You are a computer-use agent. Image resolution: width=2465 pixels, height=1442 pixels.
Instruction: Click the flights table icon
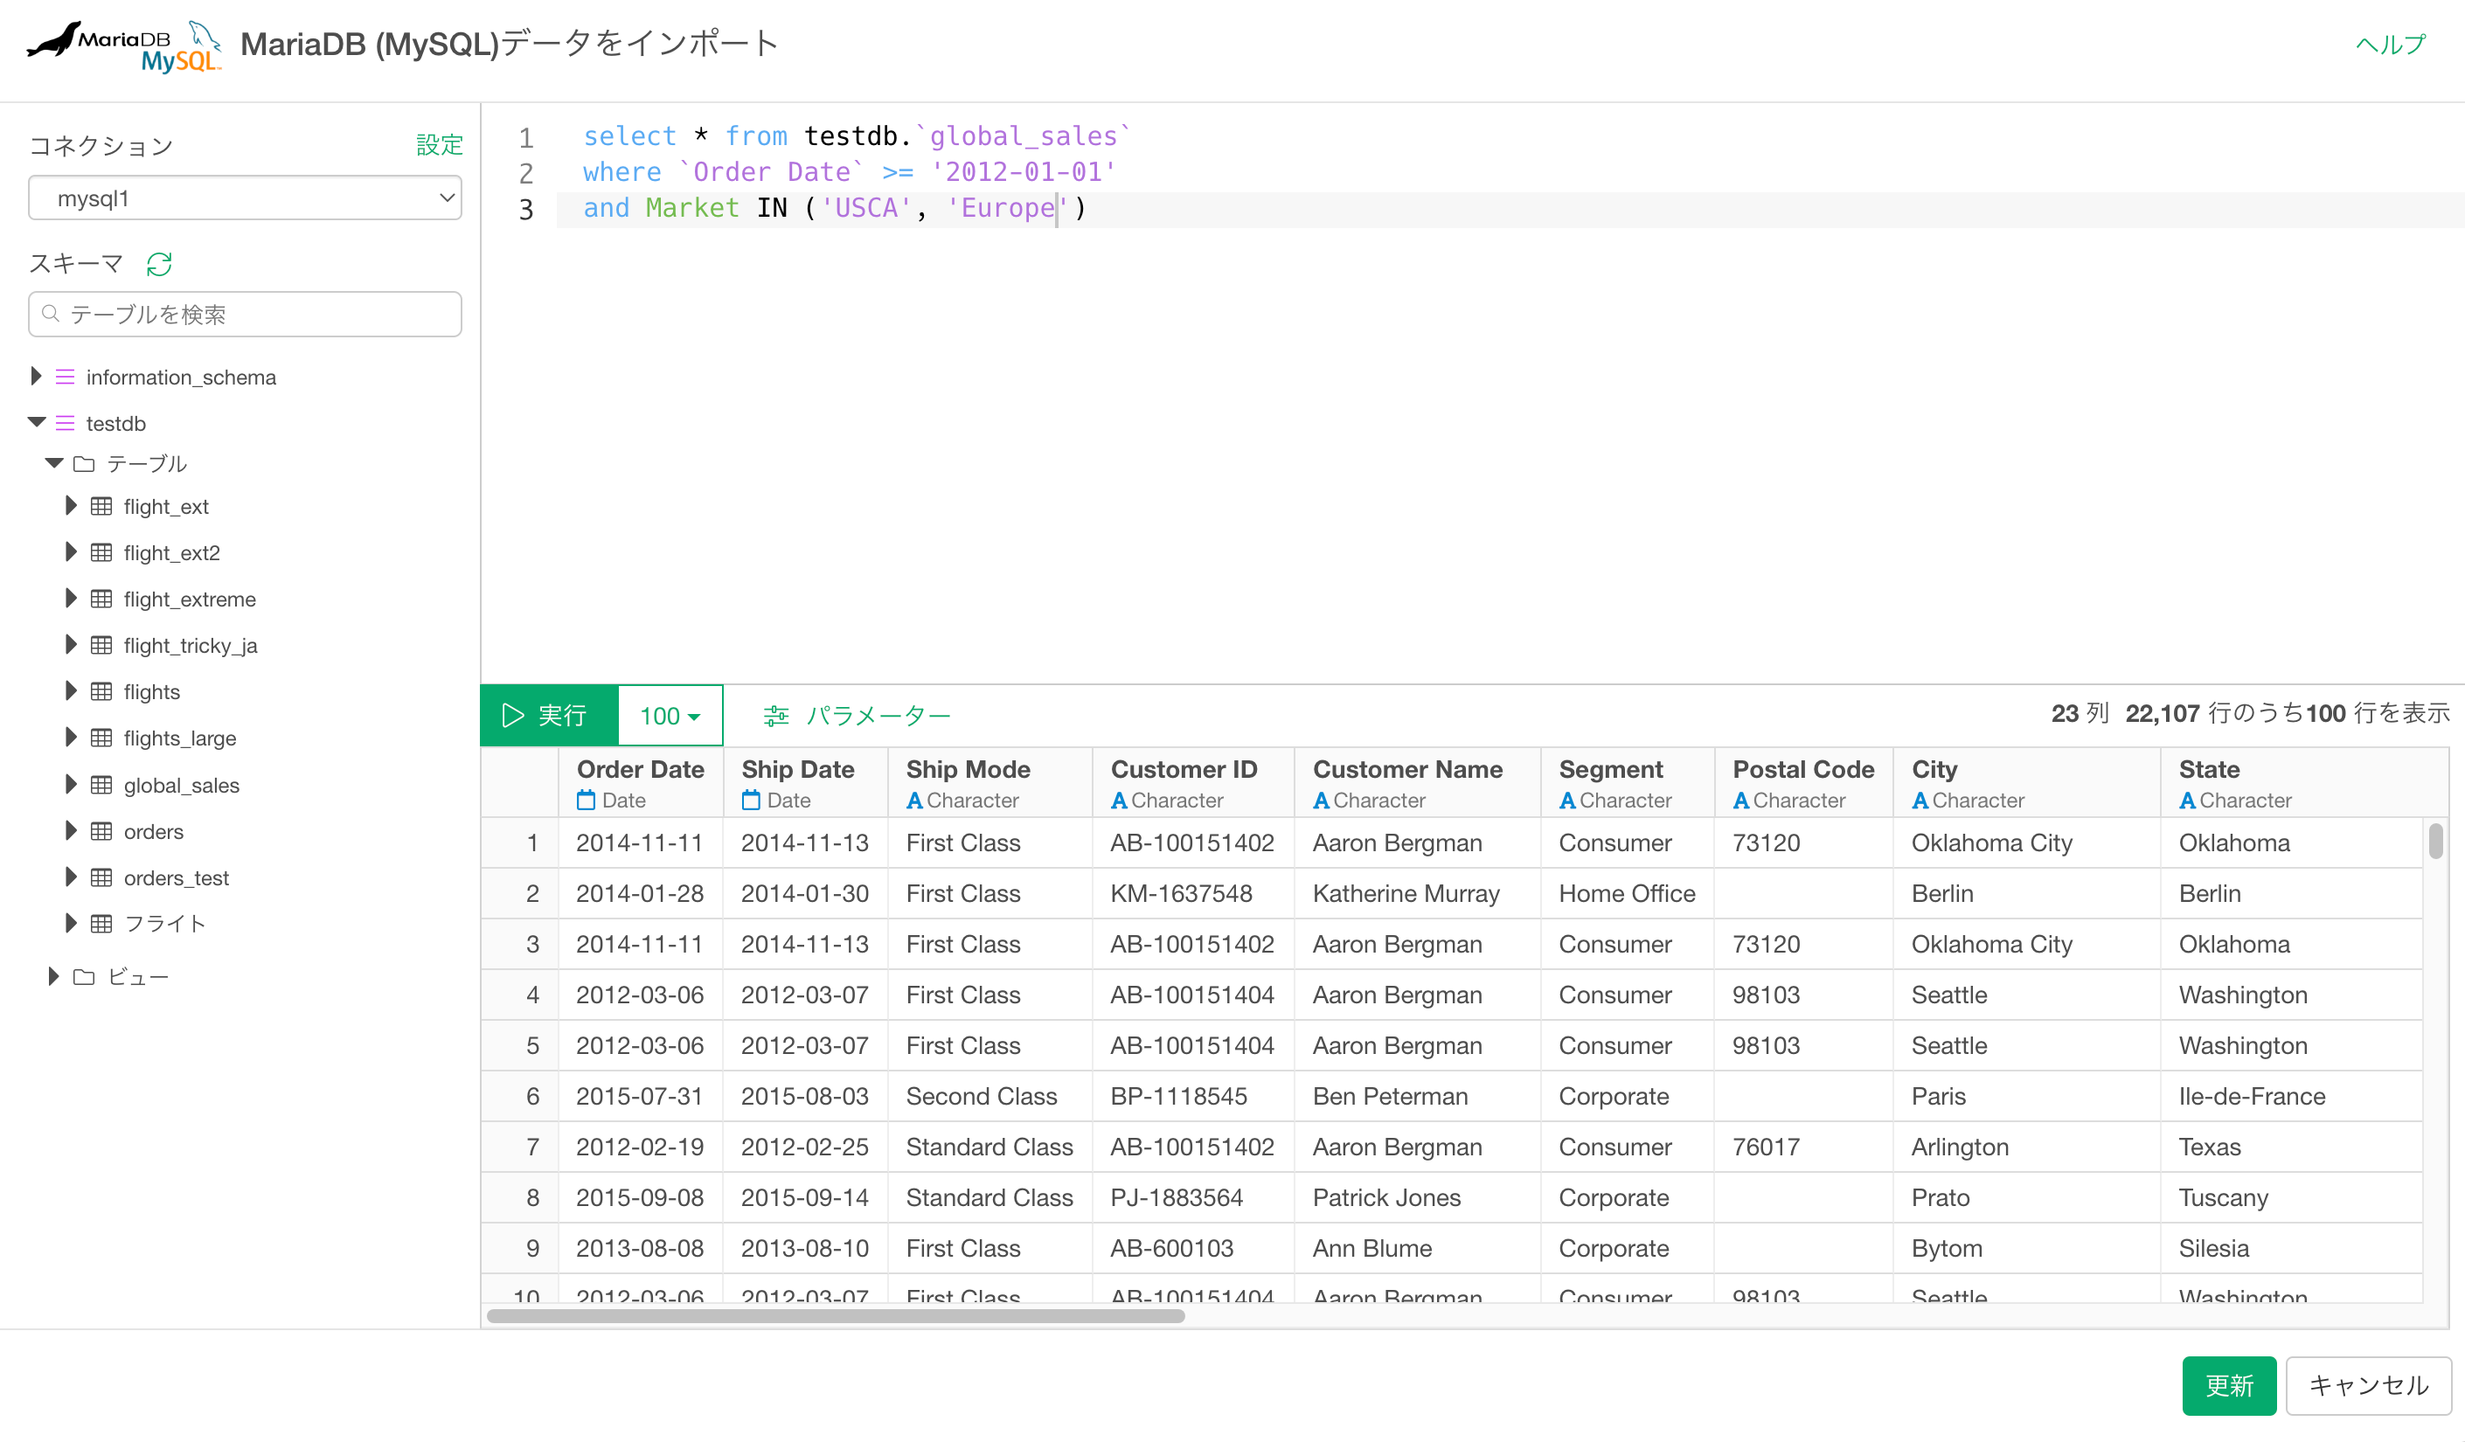coord(101,691)
